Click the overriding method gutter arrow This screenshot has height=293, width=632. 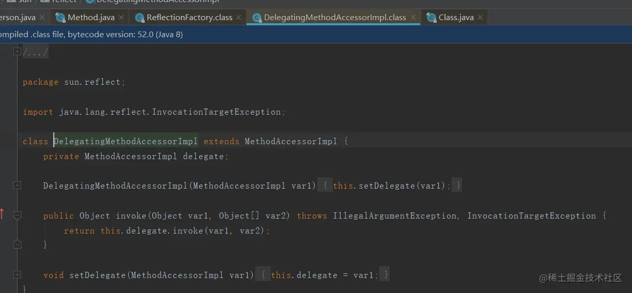point(2,213)
